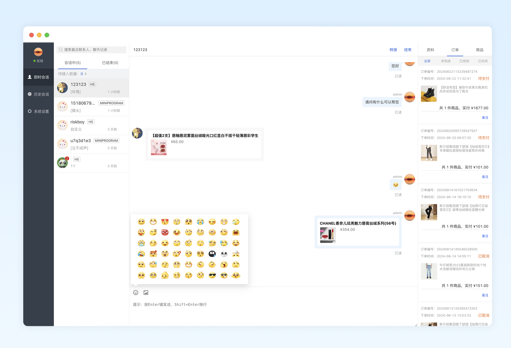Click the 请问有什么可以帮您 message bubble
Image resolution: width=511 pixels, height=348 pixels.
click(x=382, y=102)
